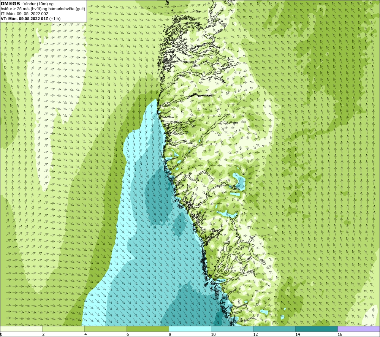Image resolution: width=380 pixels, height=337 pixels.
Task: Click the 4-6 m/s green legend swatch
Action: pyautogui.click(x=106, y=329)
